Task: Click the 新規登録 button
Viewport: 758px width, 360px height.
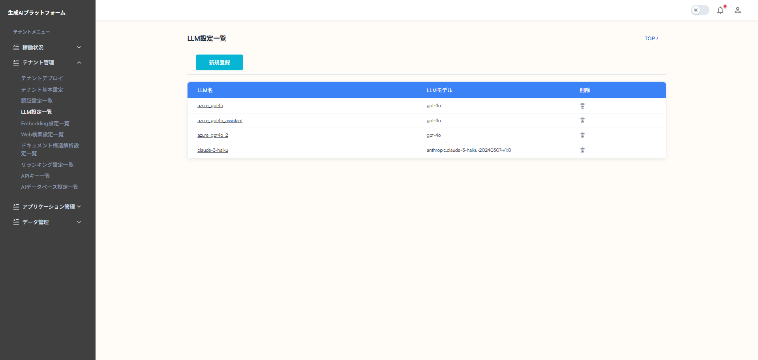Action: coord(220,62)
